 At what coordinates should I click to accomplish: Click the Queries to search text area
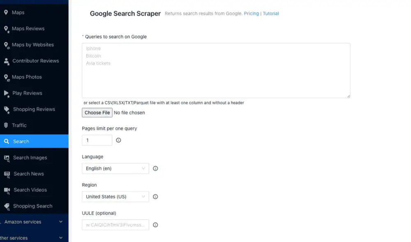pos(216,70)
